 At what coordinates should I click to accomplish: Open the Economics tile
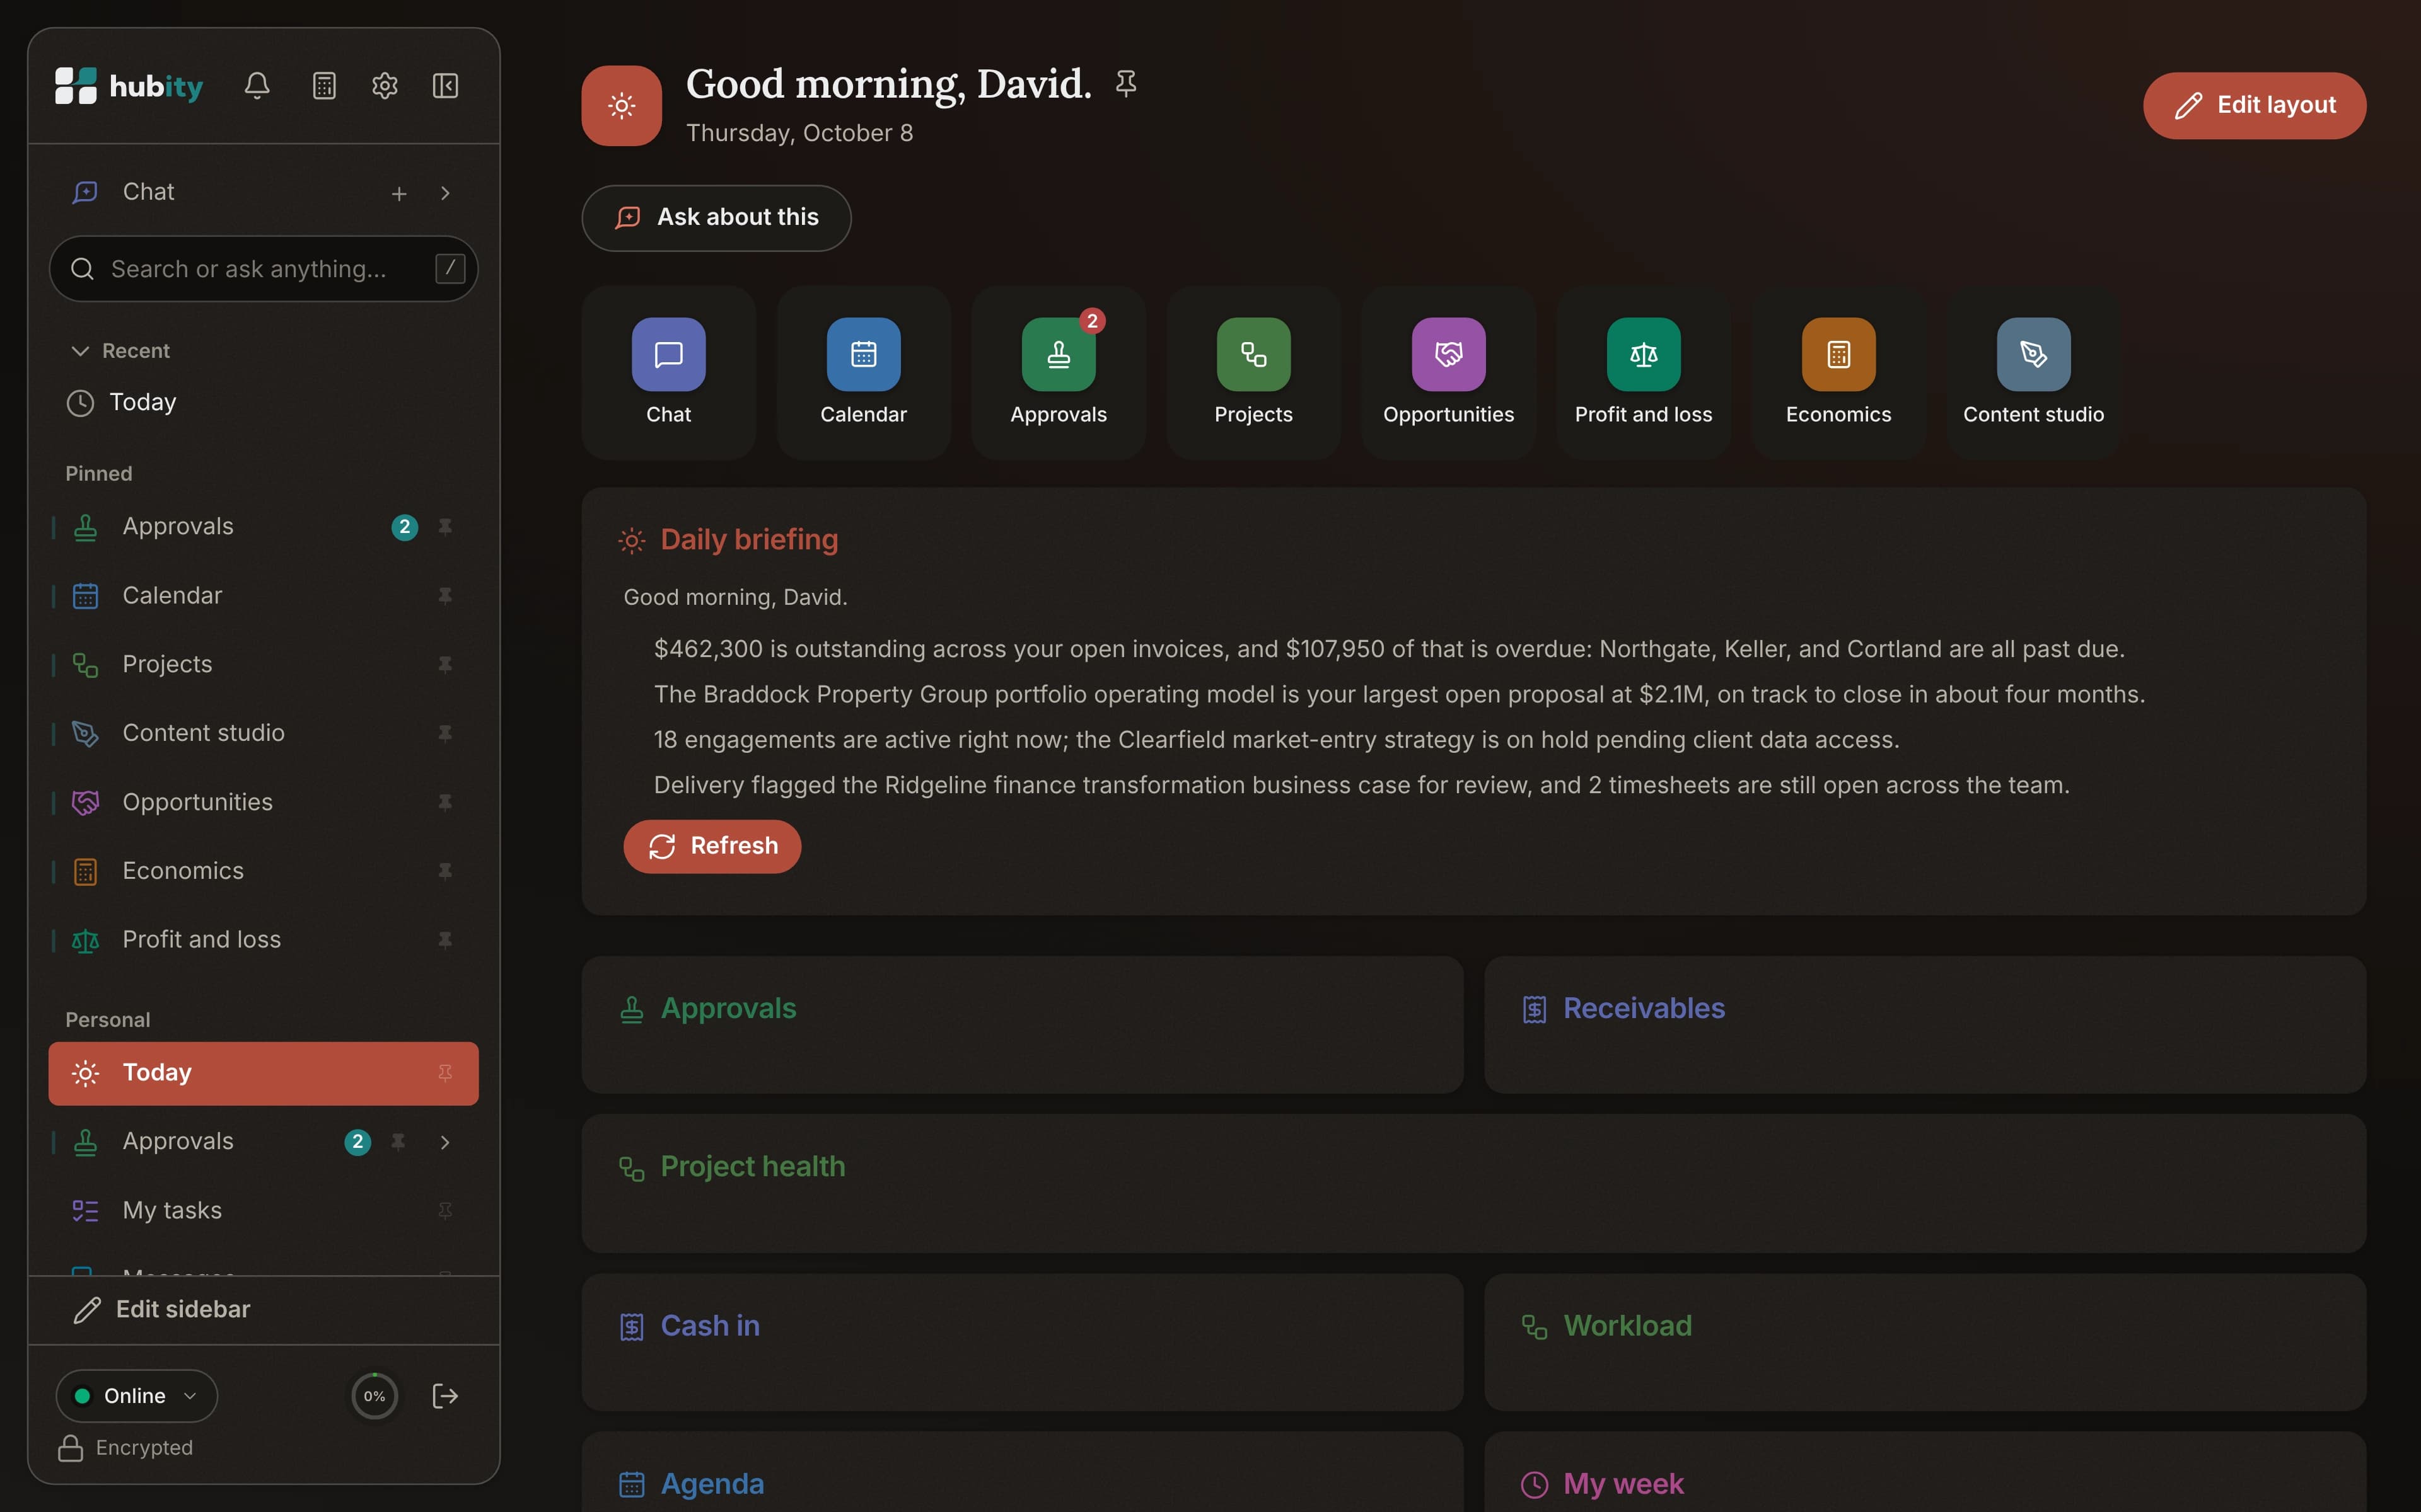(x=1838, y=372)
